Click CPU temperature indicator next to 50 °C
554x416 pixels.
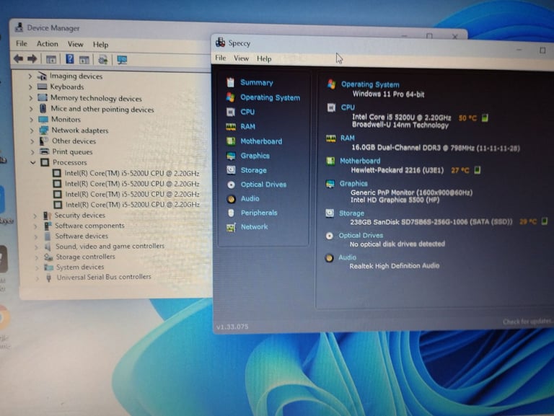485,118
